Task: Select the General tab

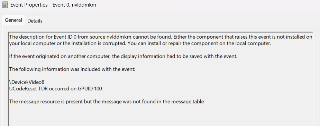Action: click(x=13, y=20)
